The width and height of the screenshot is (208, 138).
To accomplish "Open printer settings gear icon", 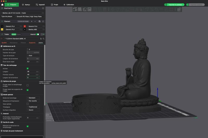I will [x=43, y=8].
